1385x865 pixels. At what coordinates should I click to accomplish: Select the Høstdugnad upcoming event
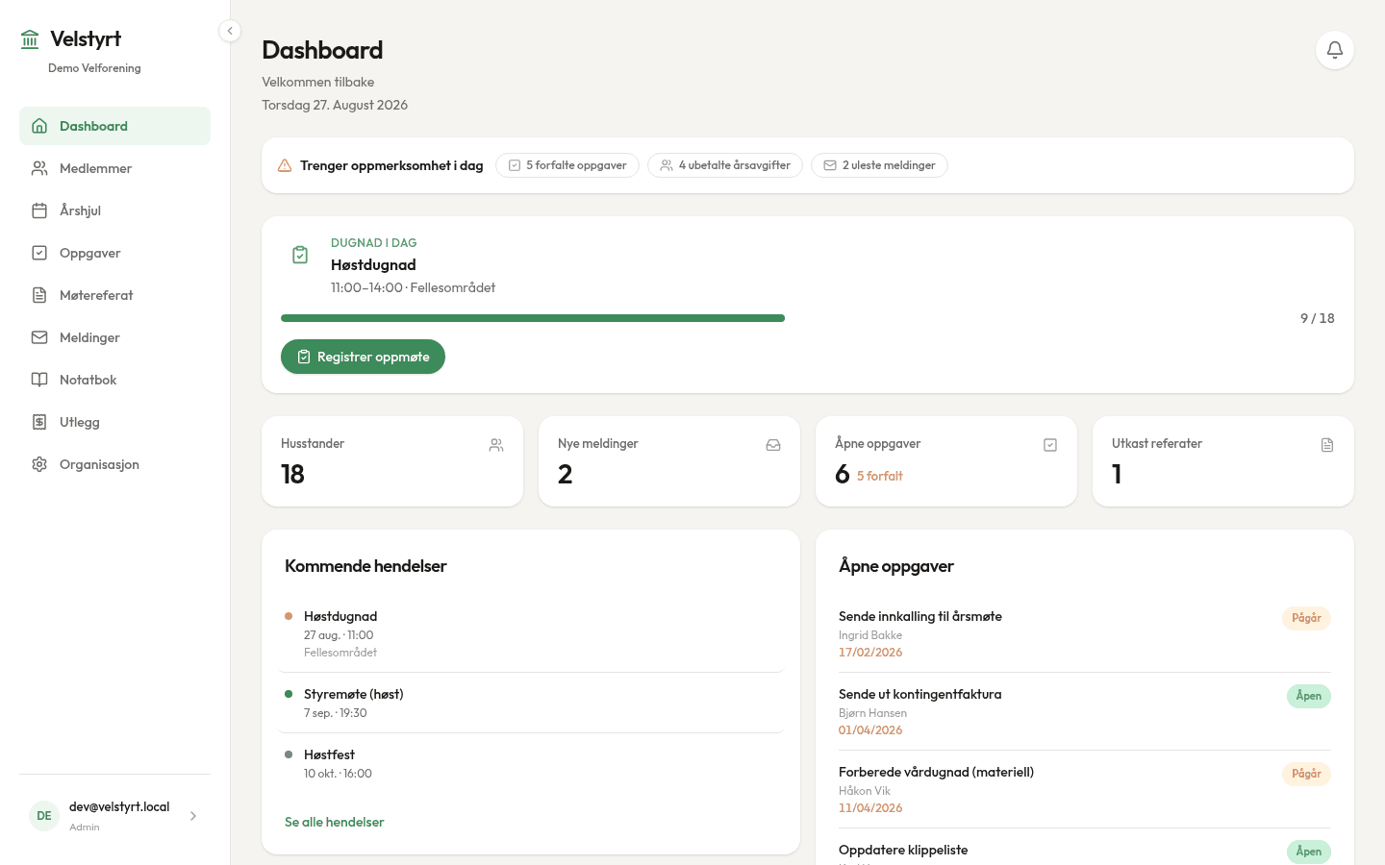[531, 633]
